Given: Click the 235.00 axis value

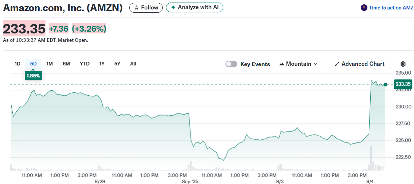Looking at the screenshot, I should point(404,73).
